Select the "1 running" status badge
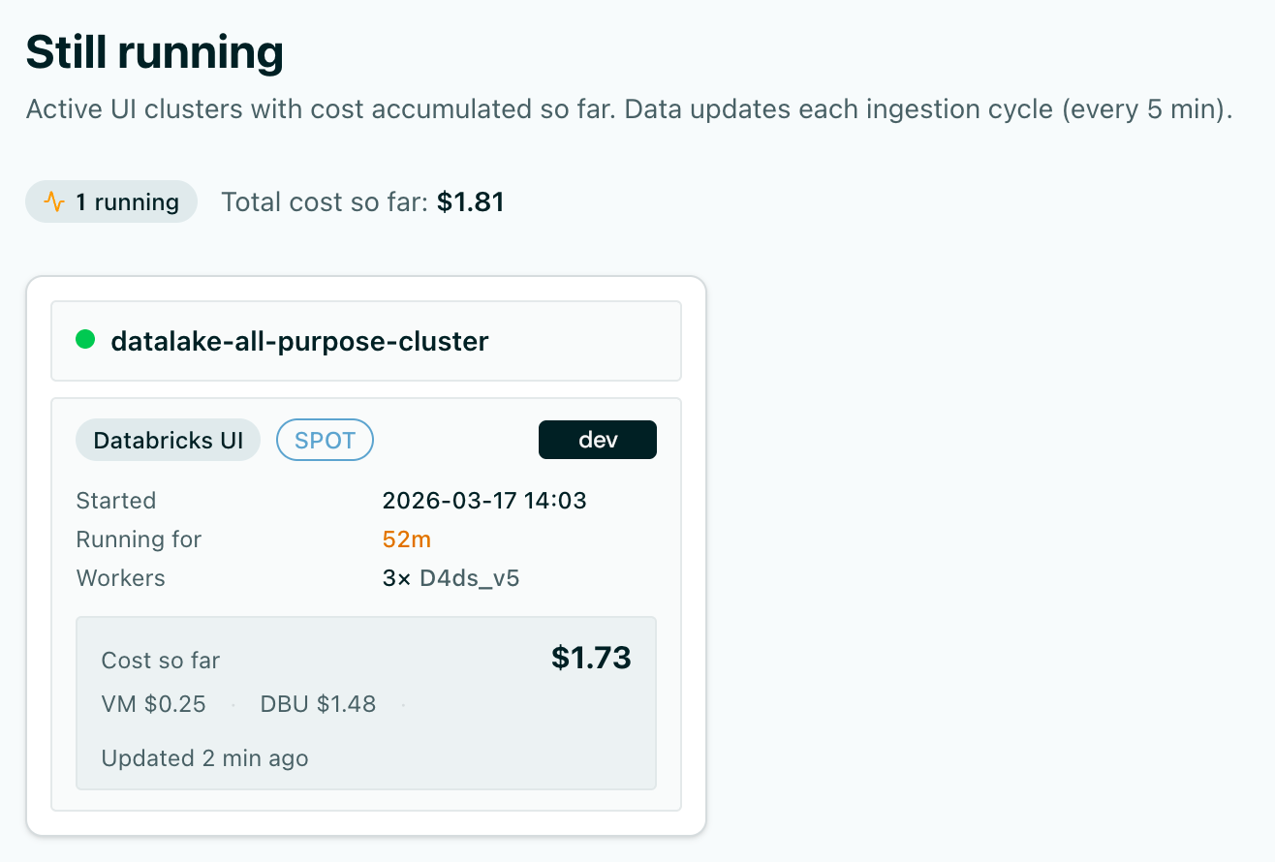1275x862 pixels. (x=111, y=202)
